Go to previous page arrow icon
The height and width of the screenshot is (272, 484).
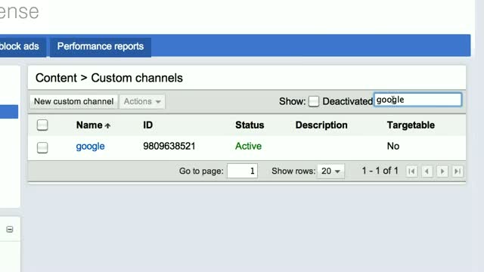pos(427,172)
